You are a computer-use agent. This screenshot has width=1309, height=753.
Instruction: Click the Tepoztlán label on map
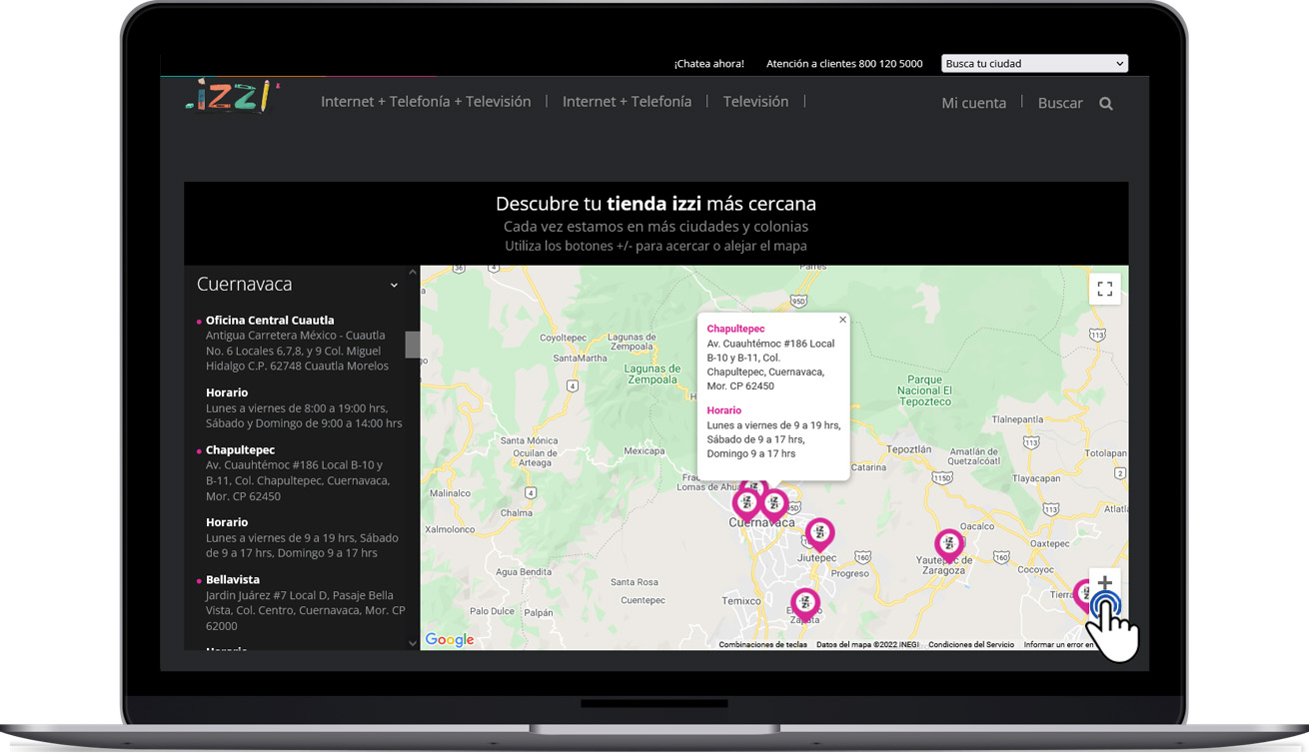tap(908, 450)
